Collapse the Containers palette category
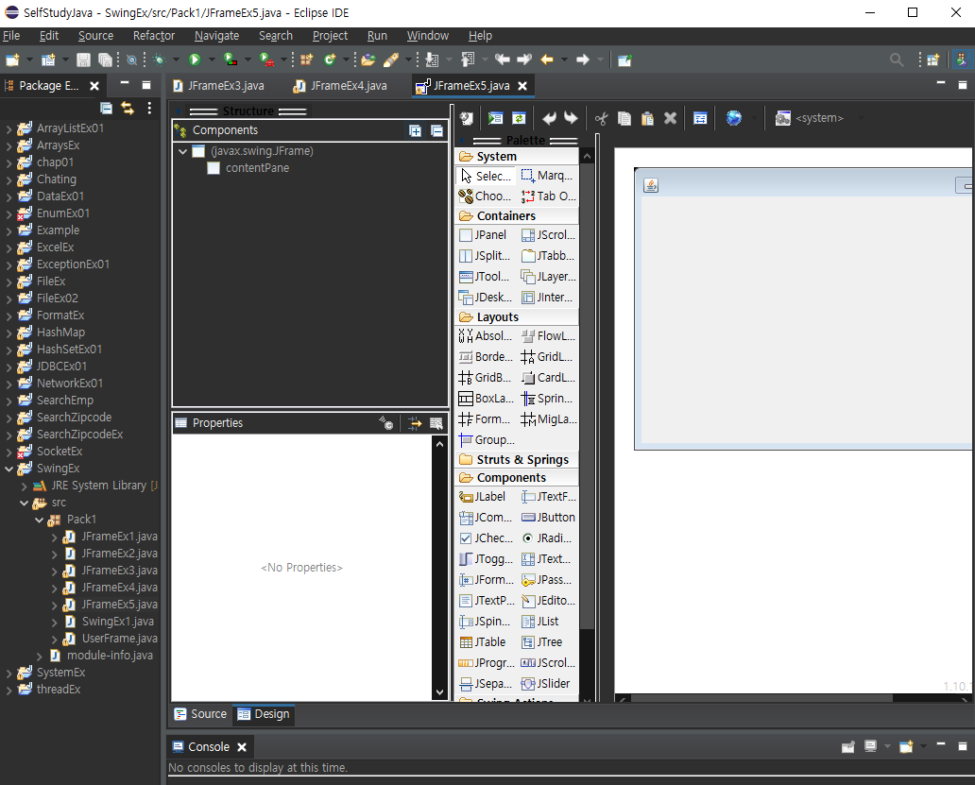 click(x=517, y=215)
